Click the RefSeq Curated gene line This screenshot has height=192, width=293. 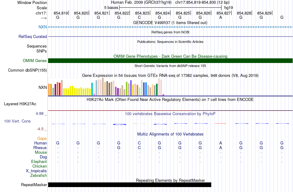point(170,37)
